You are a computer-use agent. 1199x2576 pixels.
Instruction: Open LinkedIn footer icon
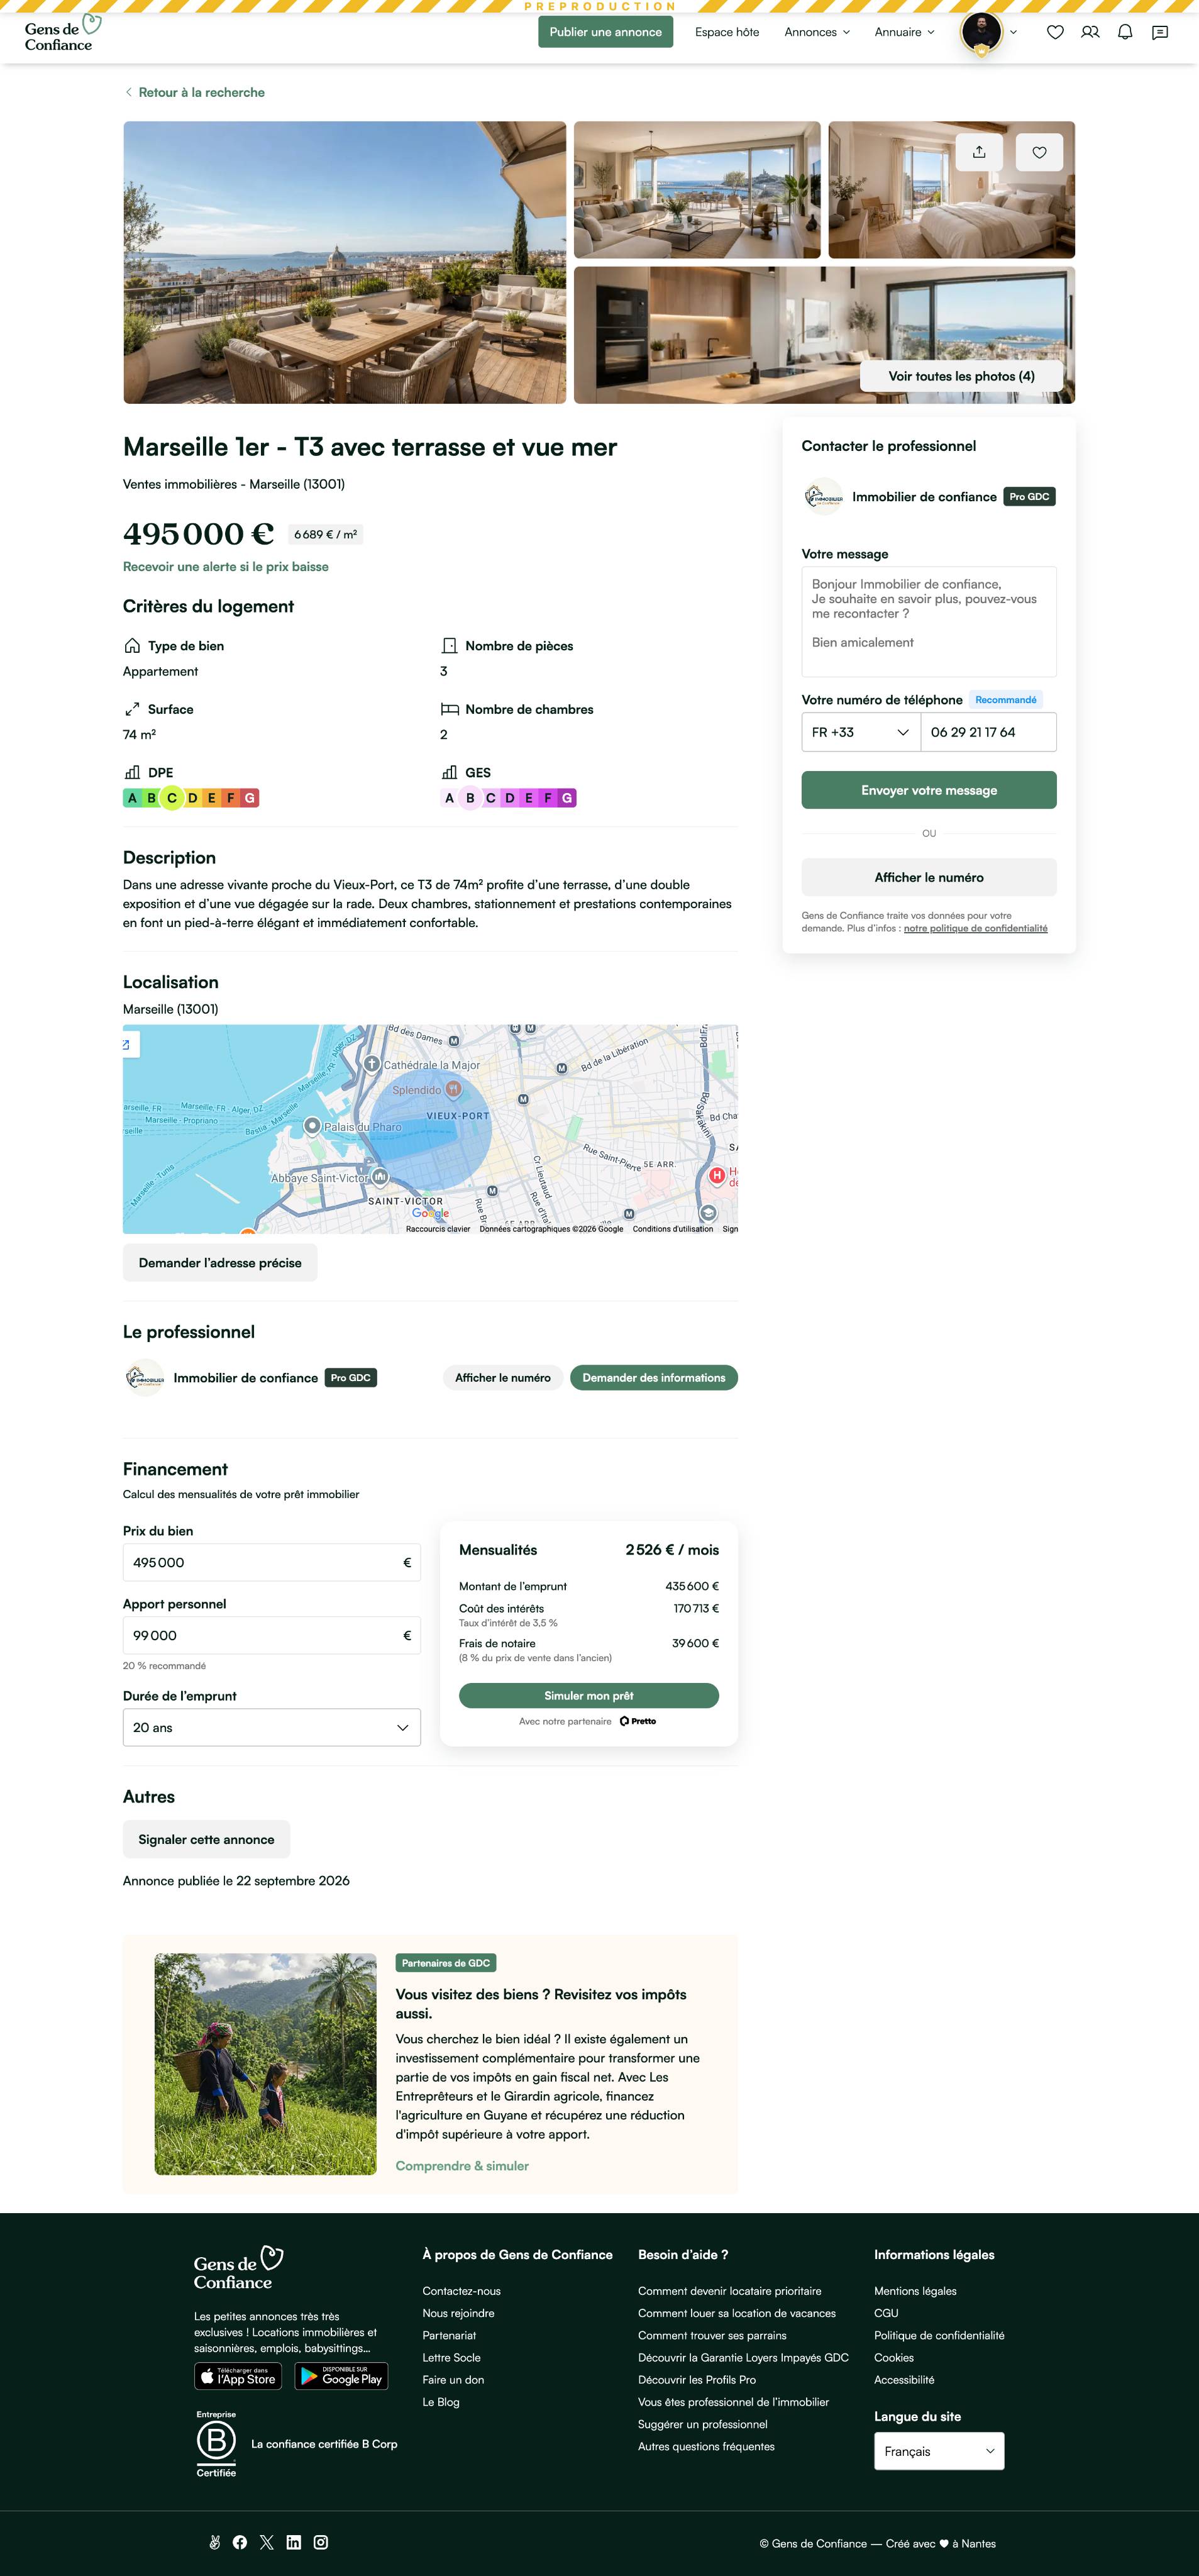294,2542
